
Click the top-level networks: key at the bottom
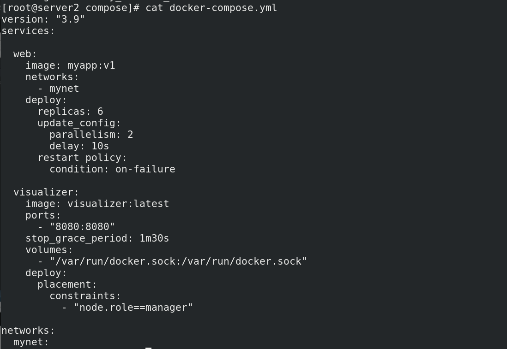28,331
